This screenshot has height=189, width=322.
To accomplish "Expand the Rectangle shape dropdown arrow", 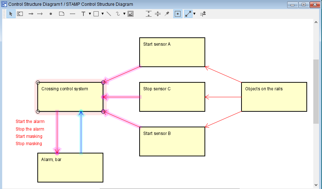I will pos(103,14).
